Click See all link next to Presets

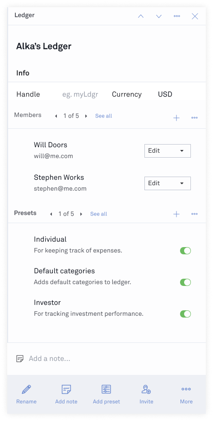pyautogui.click(x=98, y=214)
